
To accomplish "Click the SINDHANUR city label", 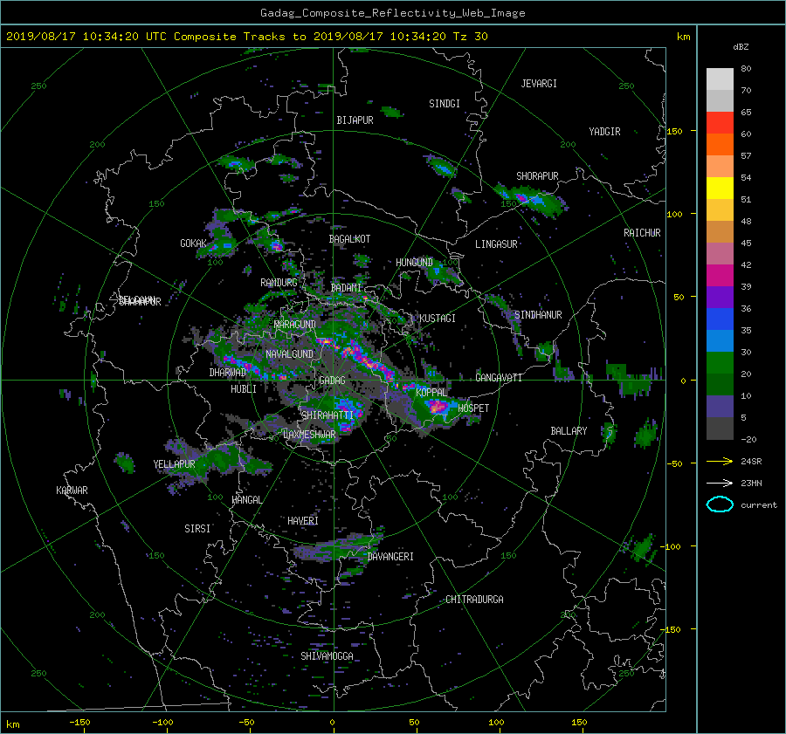I will click(x=538, y=315).
